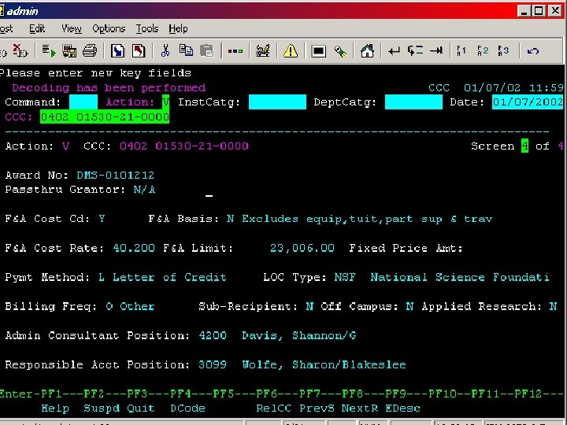Click the Command input field
This screenshot has width=567, height=425.
pos(83,102)
